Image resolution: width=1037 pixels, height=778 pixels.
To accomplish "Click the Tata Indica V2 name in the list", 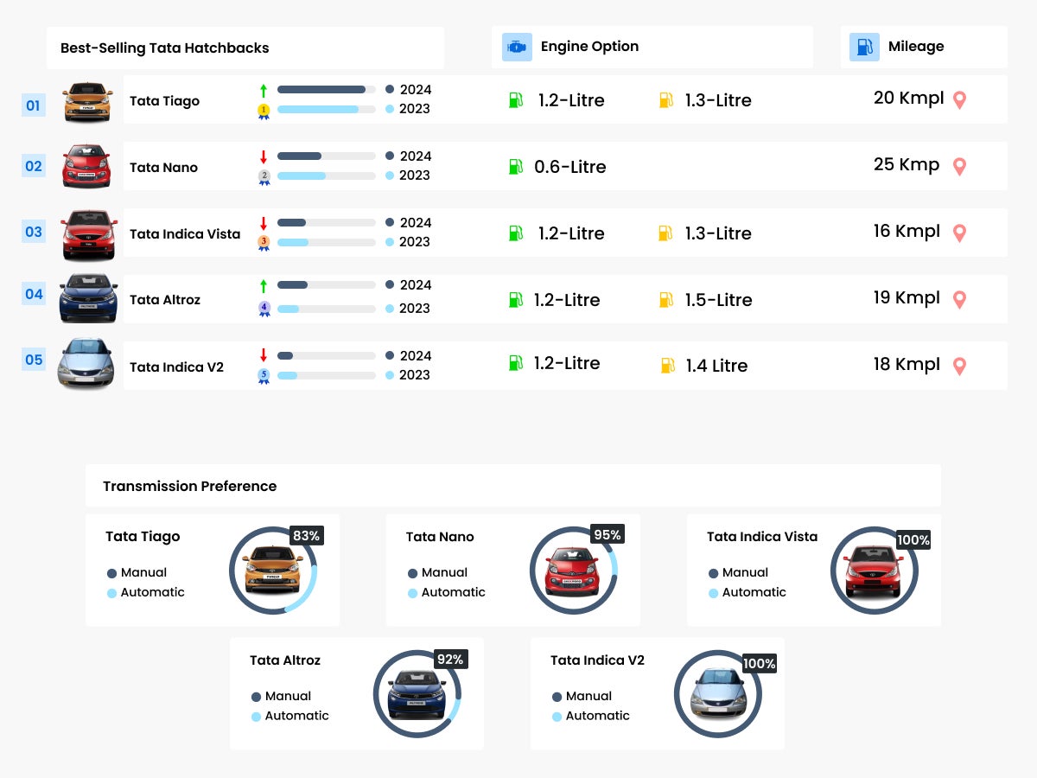I will [176, 367].
